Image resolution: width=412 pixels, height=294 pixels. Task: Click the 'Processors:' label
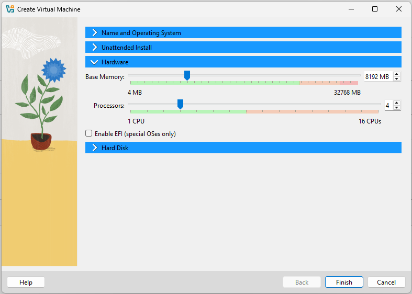[x=109, y=106]
